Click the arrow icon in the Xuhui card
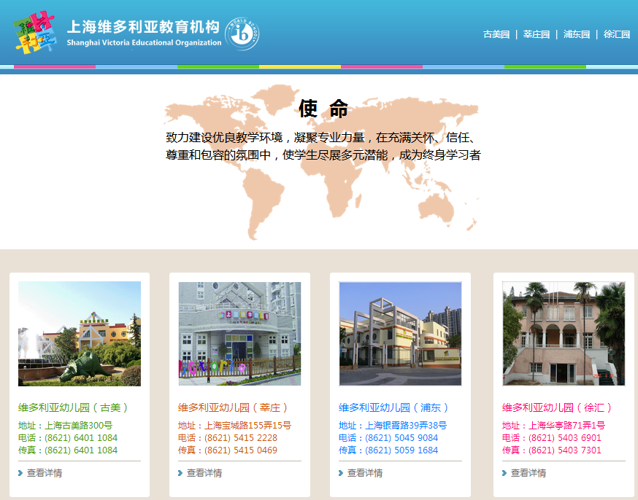This screenshot has height=500, width=638. 504,473
